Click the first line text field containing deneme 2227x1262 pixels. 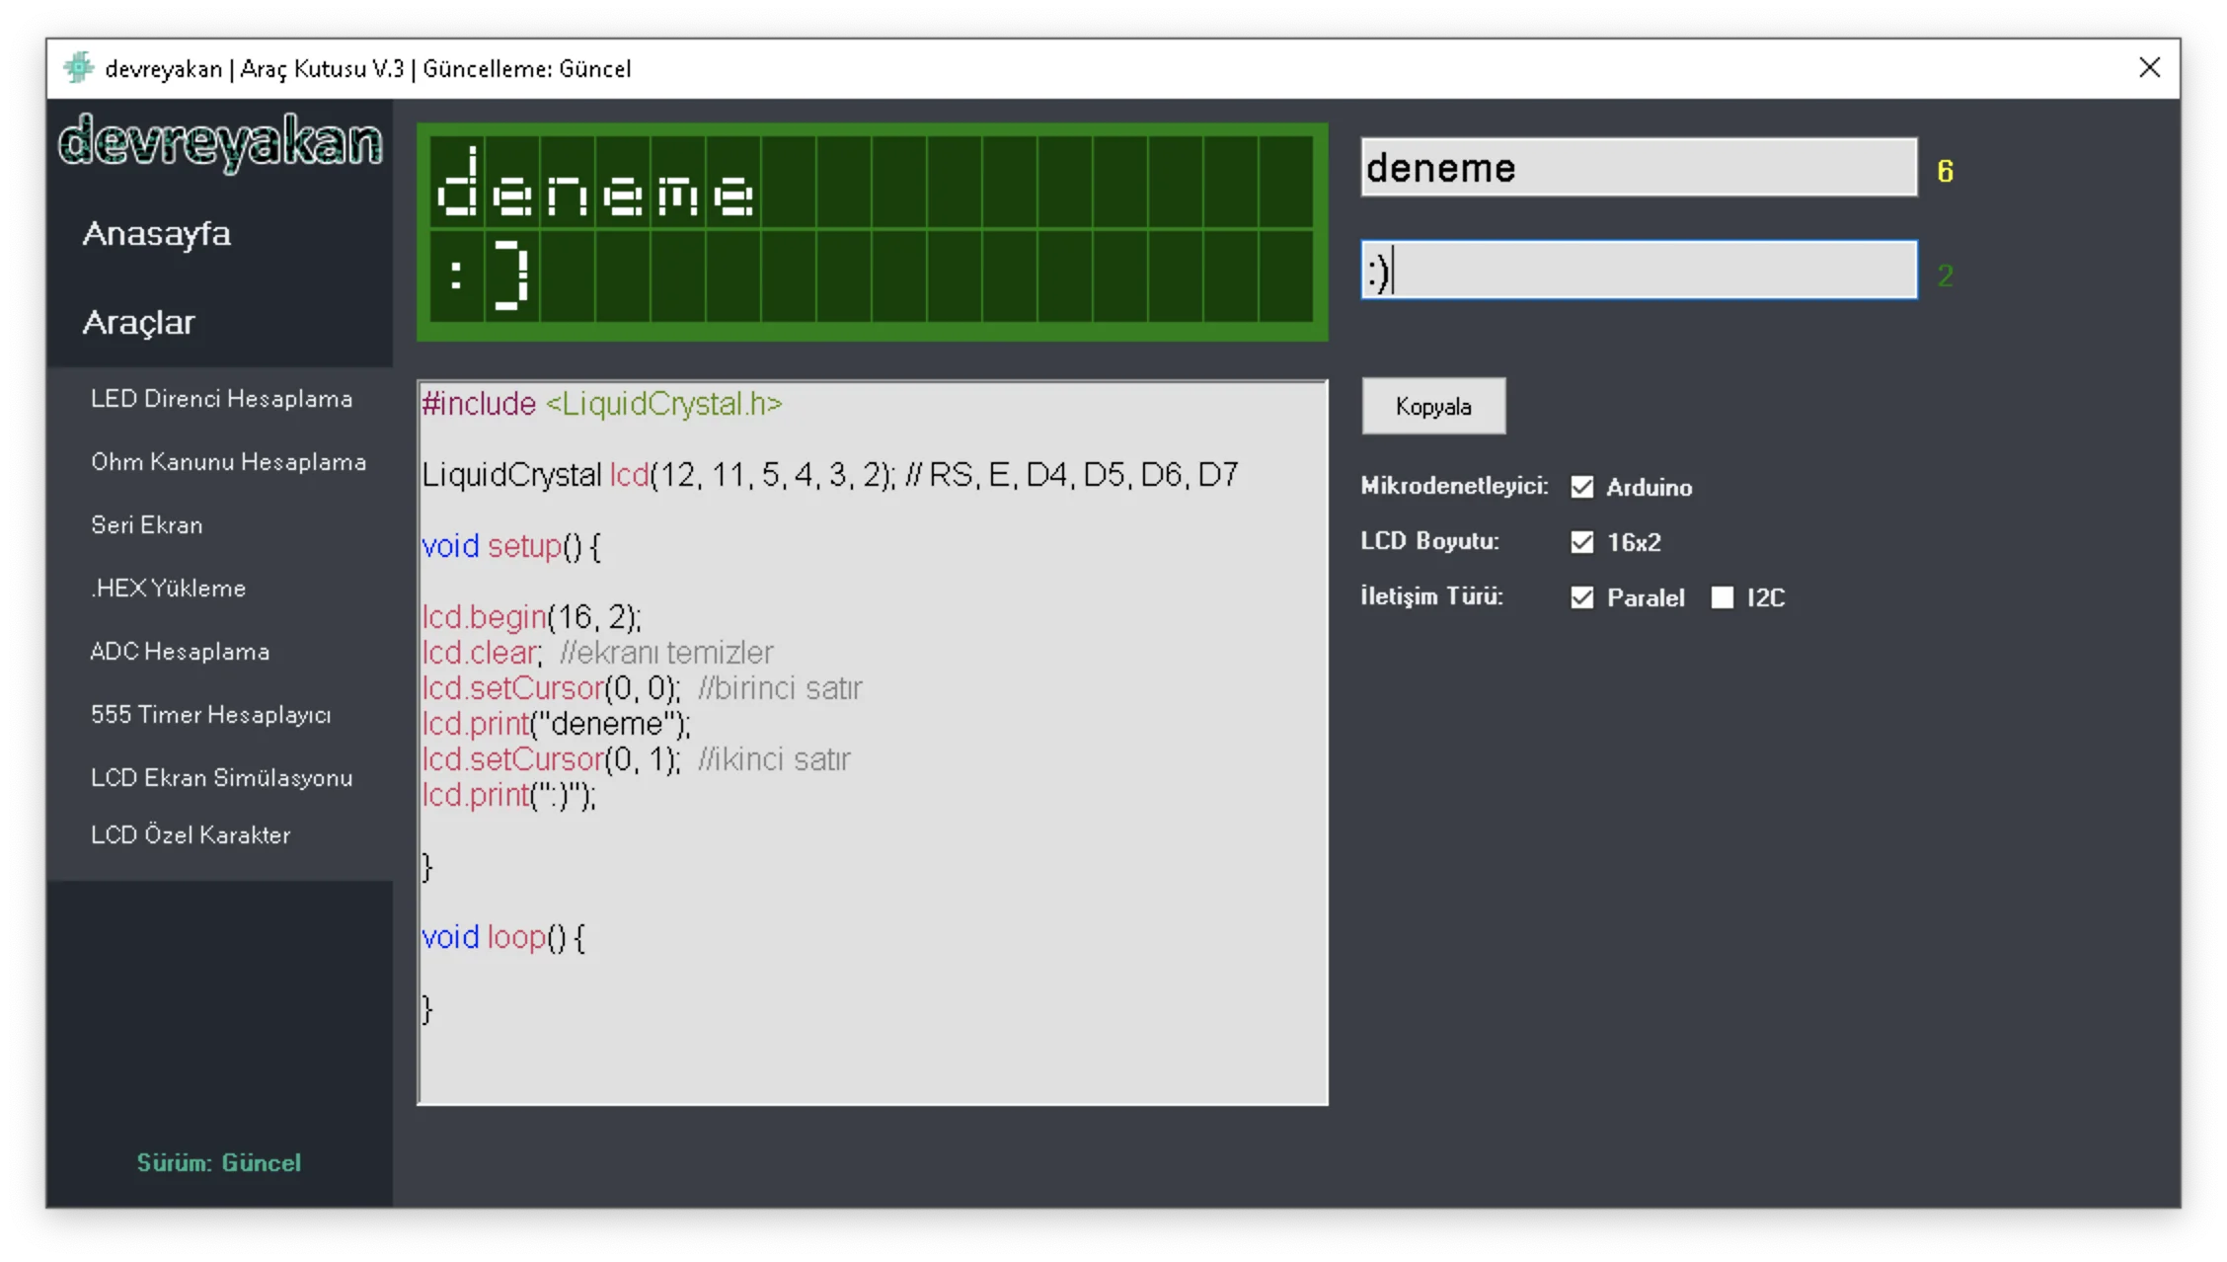tap(1639, 167)
